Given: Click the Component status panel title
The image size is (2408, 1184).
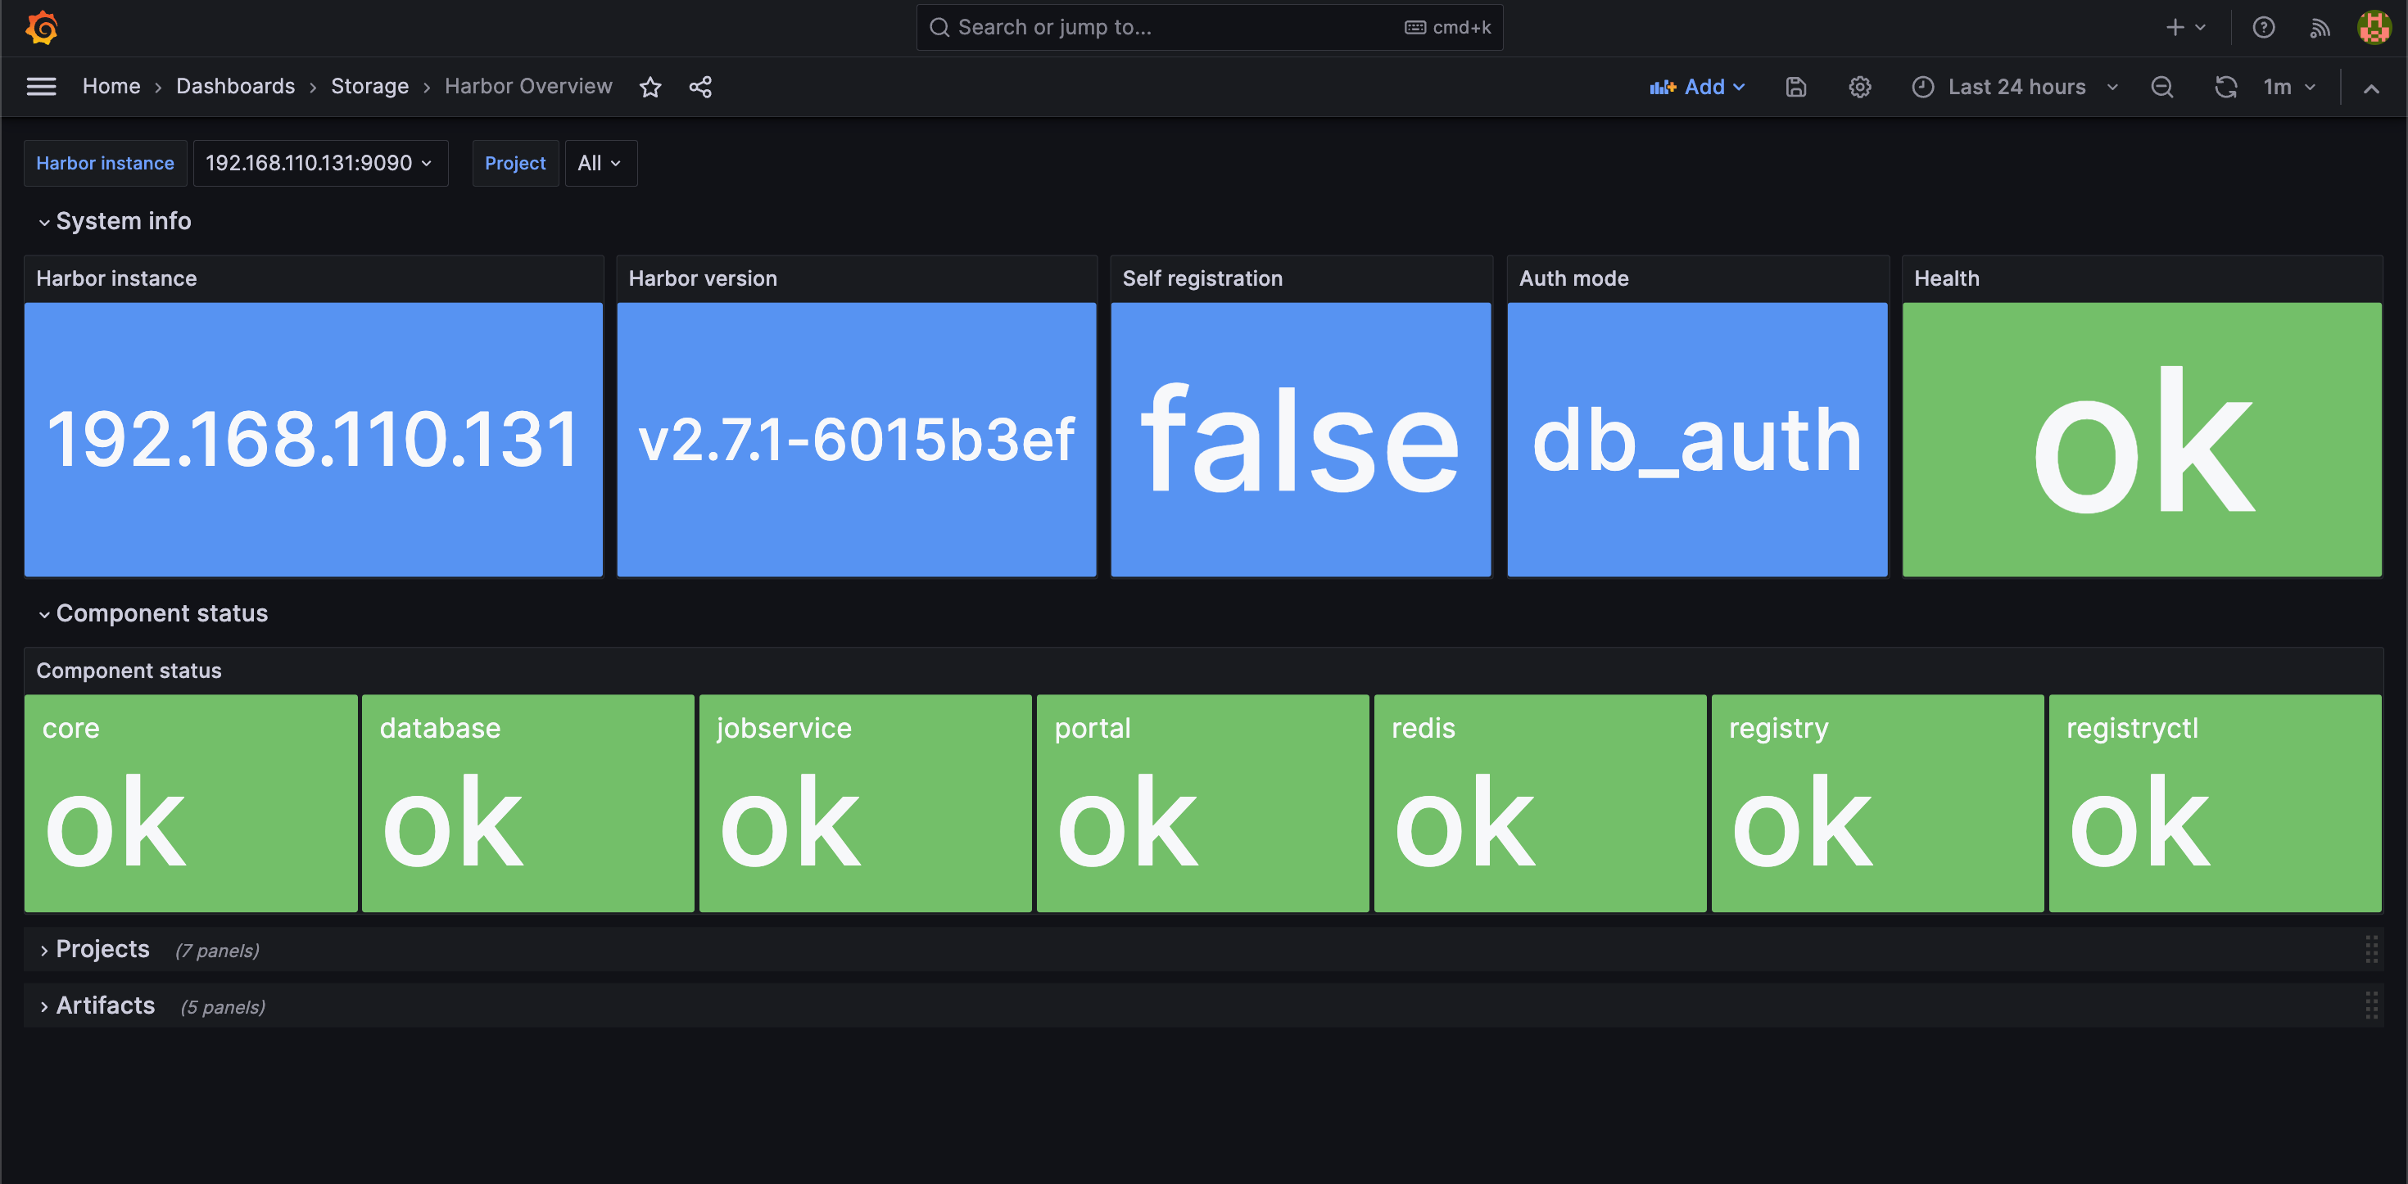Looking at the screenshot, I should coord(129,671).
